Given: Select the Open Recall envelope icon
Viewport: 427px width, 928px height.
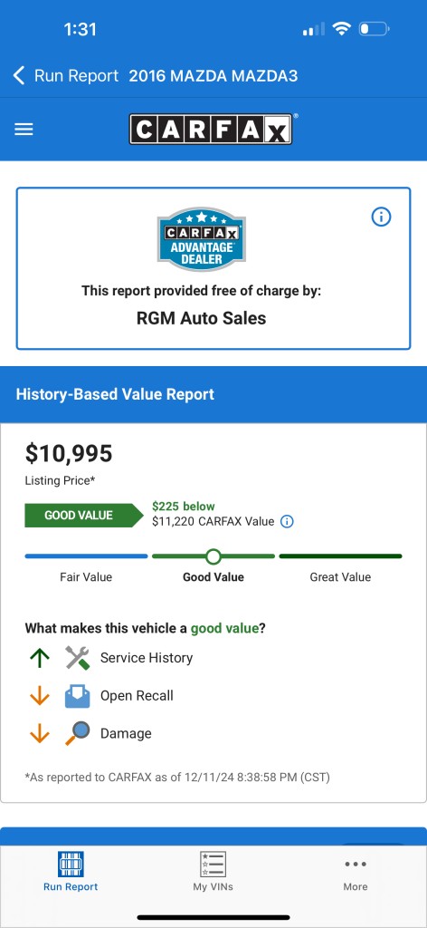Looking at the screenshot, I should click(x=78, y=695).
